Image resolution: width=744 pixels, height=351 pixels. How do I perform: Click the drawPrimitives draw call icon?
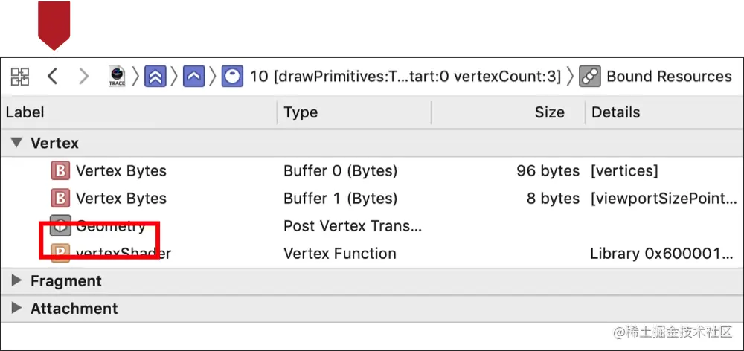(x=232, y=76)
